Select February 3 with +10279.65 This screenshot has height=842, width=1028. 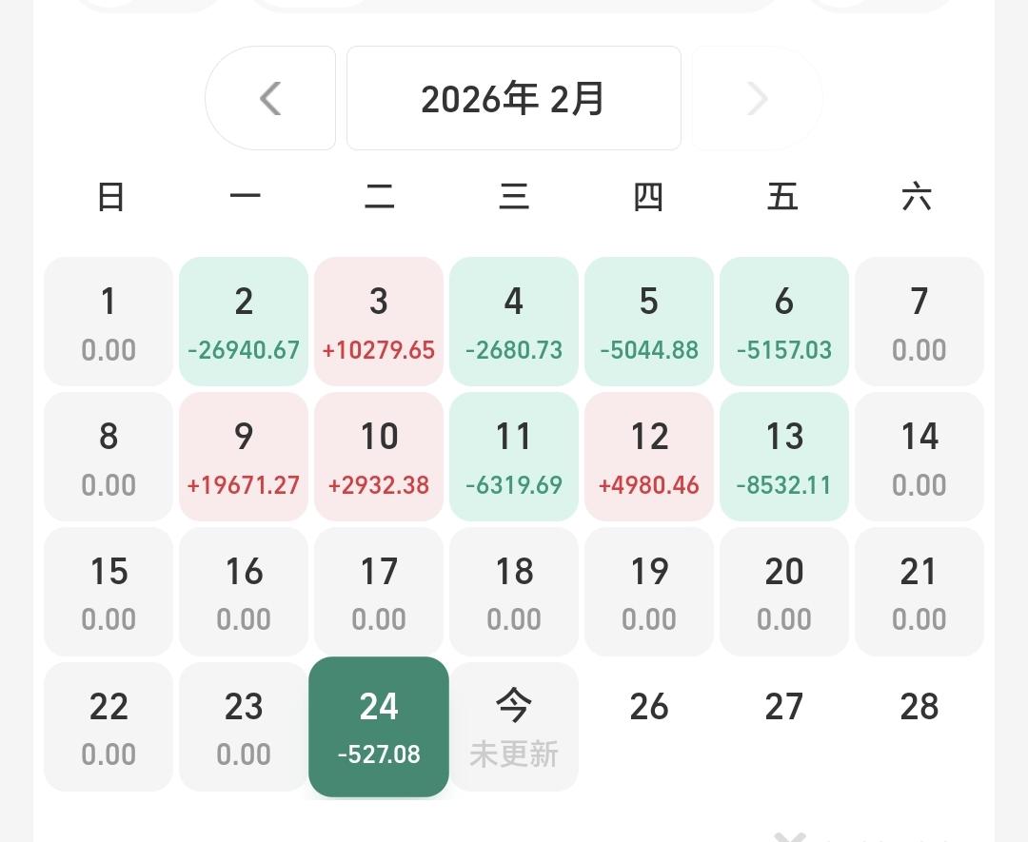click(x=379, y=322)
